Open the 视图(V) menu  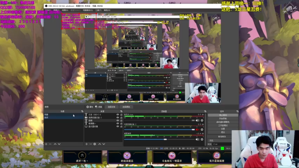tap(65, 10)
